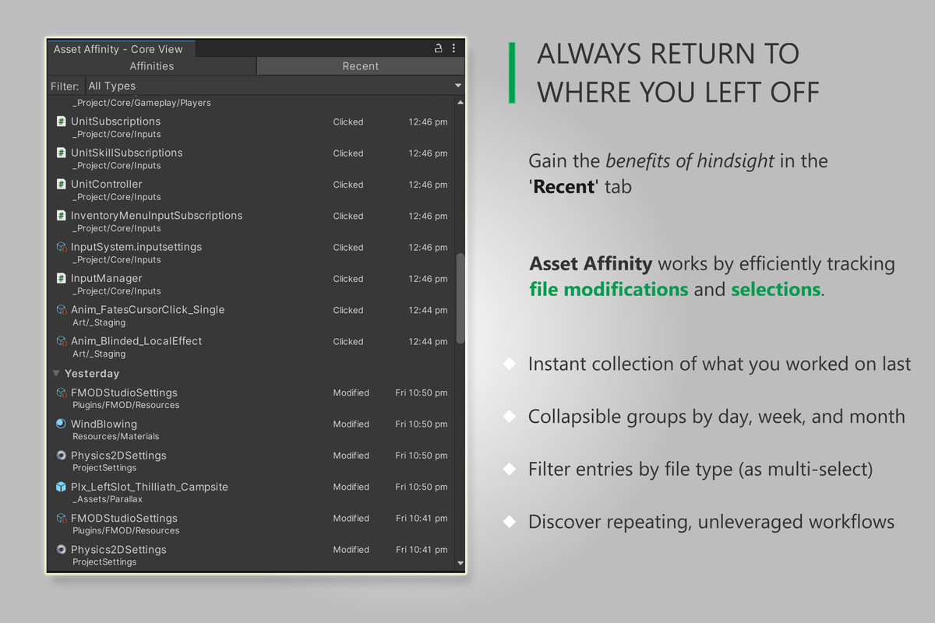935x623 pixels.
Task: Click the FMODStudioSettings icon at Fri 10:50 pm
Action: click(61, 392)
